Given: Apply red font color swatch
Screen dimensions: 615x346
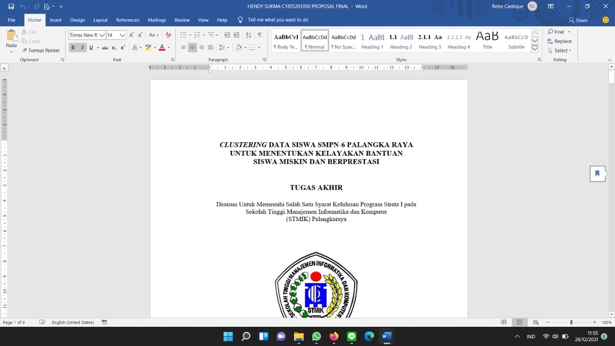Looking at the screenshot, I should click(x=162, y=47).
